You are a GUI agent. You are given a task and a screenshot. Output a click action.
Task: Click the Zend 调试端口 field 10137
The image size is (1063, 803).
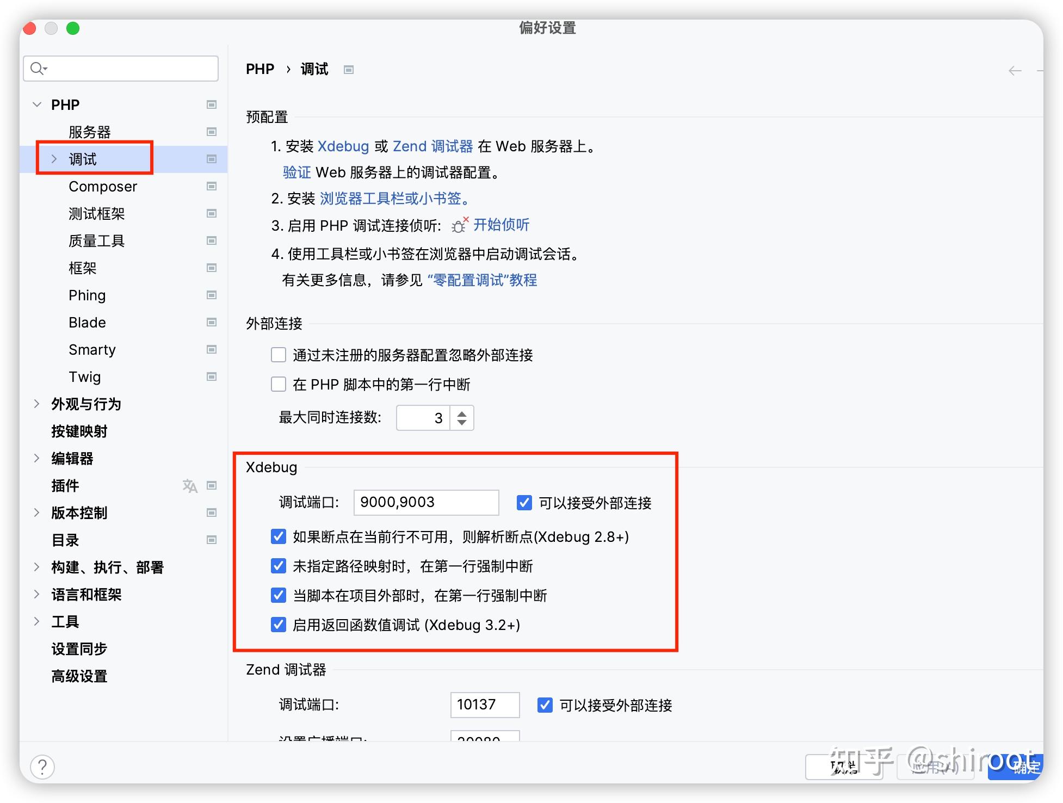485,705
